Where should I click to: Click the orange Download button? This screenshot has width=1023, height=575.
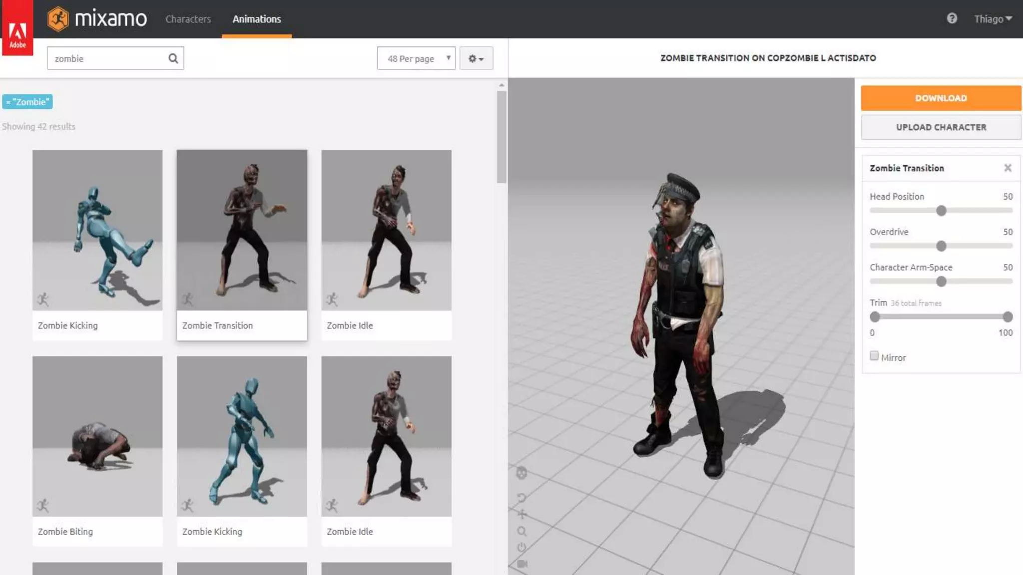(941, 98)
